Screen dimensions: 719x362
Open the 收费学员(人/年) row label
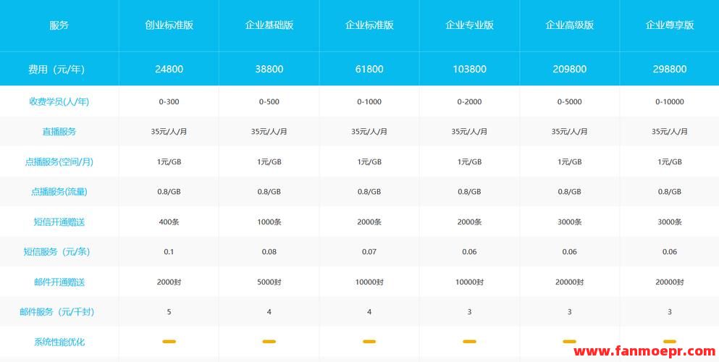point(59,102)
